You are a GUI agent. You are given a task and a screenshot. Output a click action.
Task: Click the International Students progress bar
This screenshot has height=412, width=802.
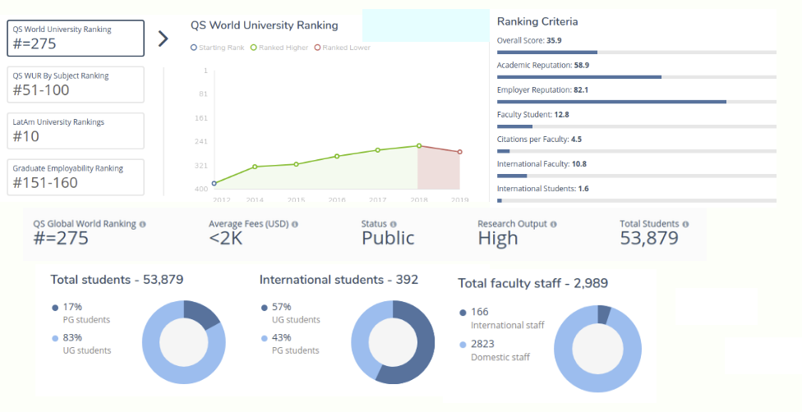point(637,200)
